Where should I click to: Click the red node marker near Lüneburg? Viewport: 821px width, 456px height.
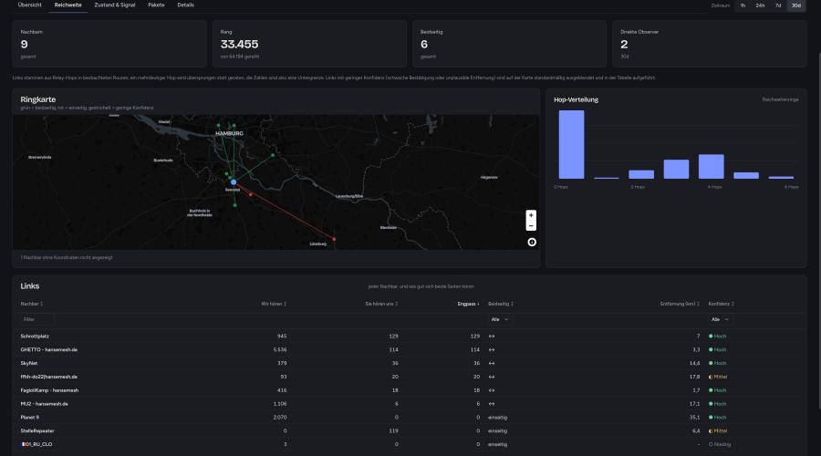click(x=334, y=239)
